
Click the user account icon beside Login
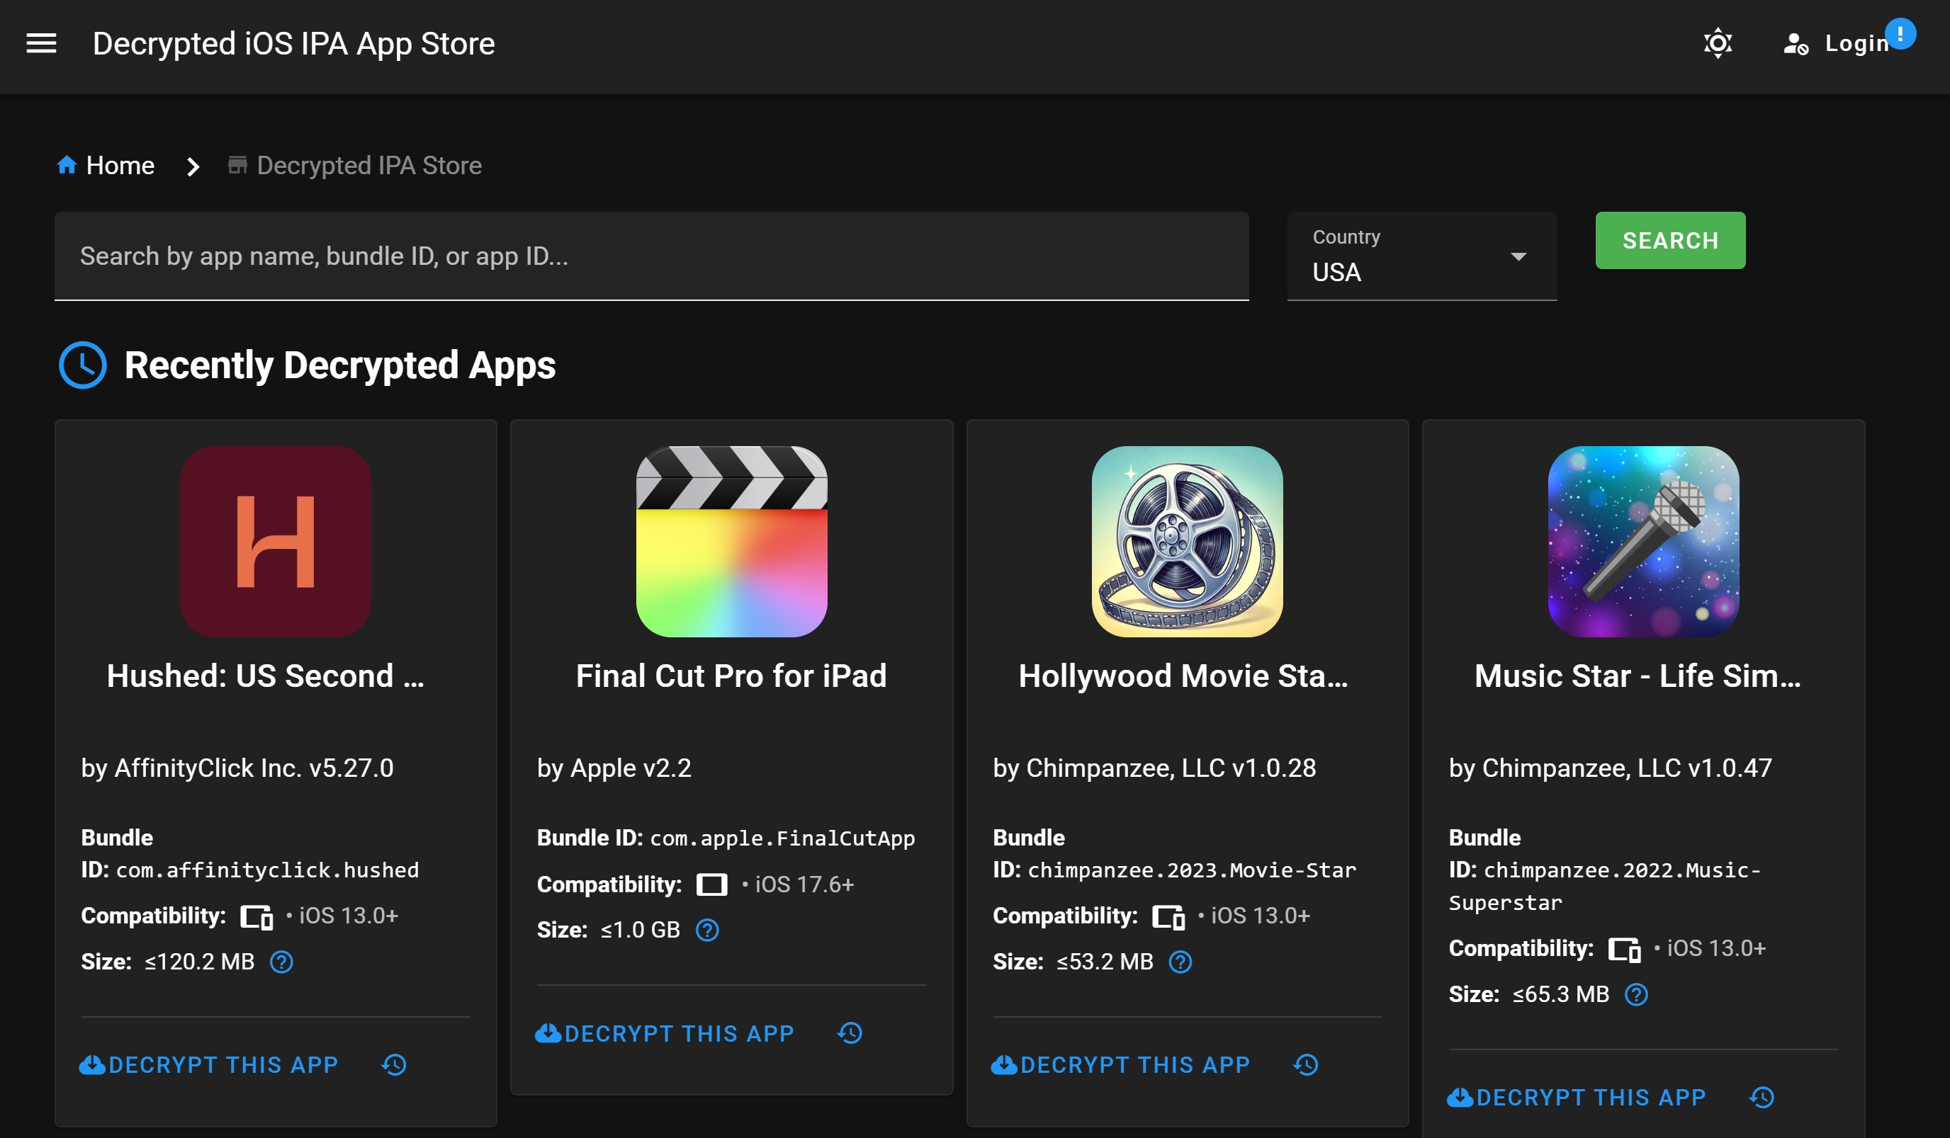pos(1796,43)
